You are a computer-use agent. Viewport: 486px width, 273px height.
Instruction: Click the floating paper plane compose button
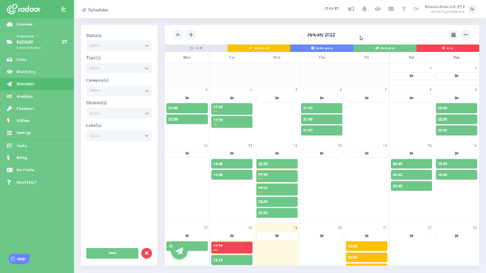pyautogui.click(x=179, y=251)
